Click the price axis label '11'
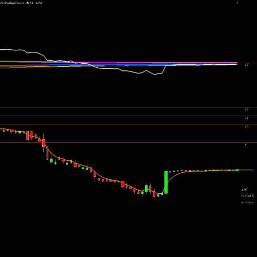257x257 pixels. 246,118
